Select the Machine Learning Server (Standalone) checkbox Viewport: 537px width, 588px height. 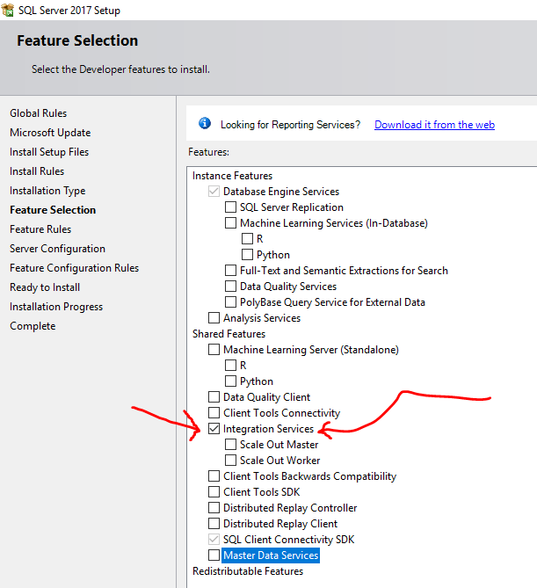click(x=214, y=350)
